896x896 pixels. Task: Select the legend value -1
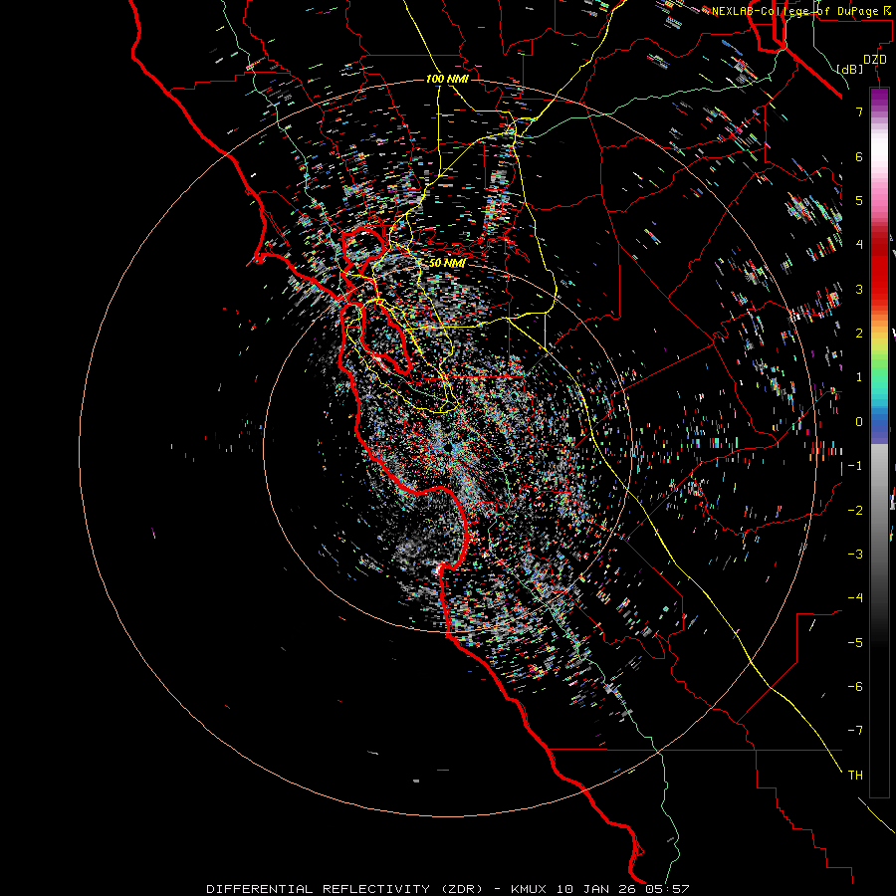(855, 466)
